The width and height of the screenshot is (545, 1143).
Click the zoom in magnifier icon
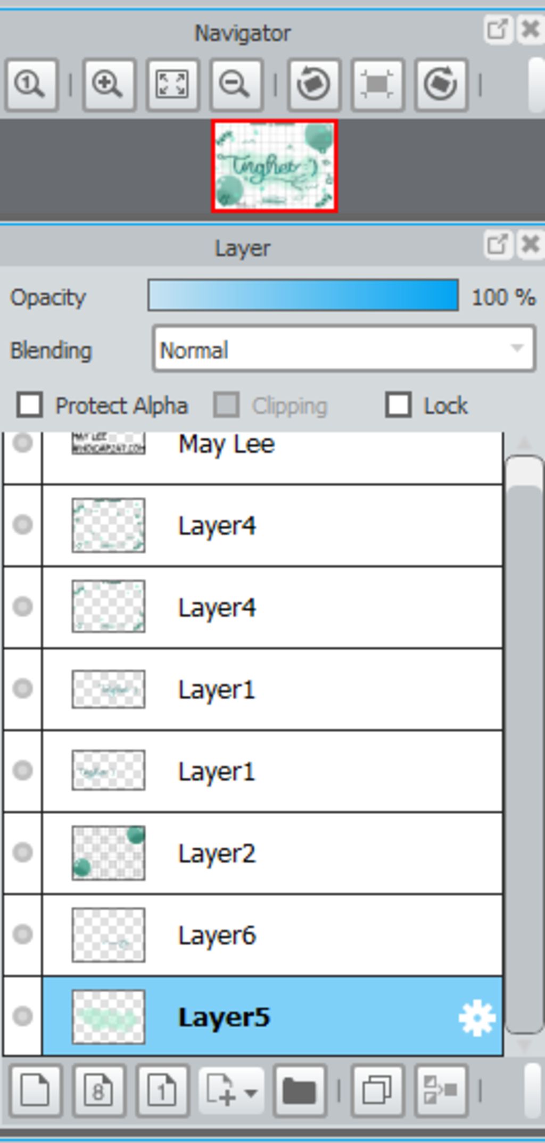point(109,85)
